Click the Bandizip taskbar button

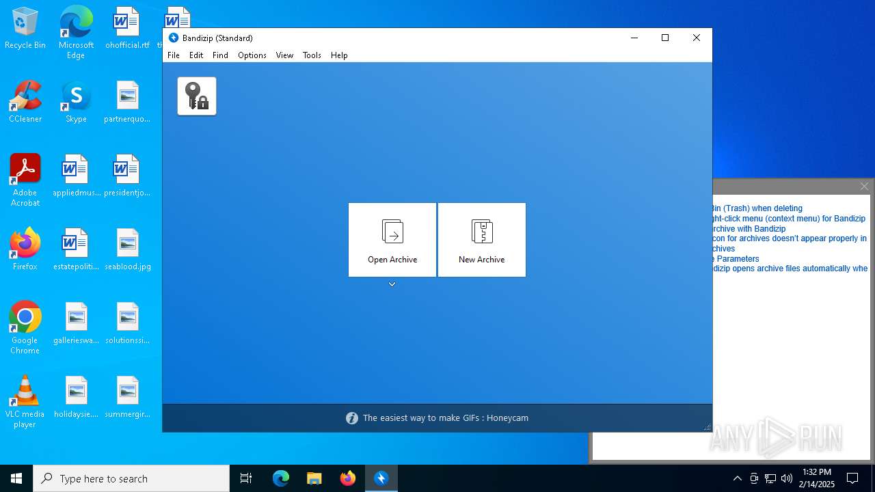click(381, 478)
